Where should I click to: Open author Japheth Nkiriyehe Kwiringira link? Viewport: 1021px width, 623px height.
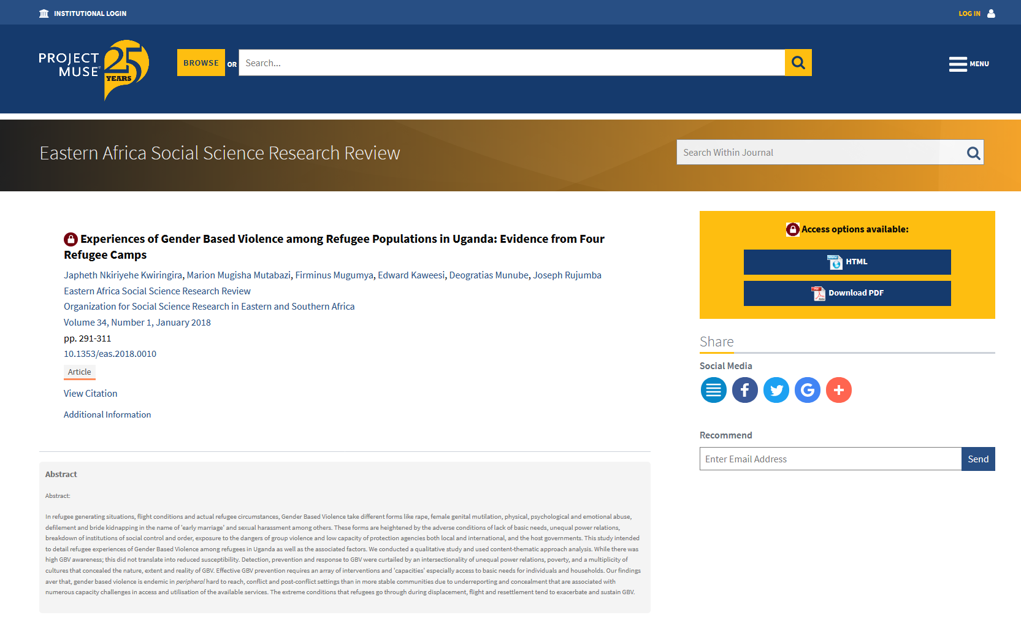[x=123, y=275]
